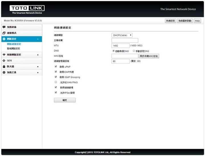Toggle the IGMP Snooping checkbox
This screenshot has height=156, width=205.
pyautogui.click(x=56, y=77)
